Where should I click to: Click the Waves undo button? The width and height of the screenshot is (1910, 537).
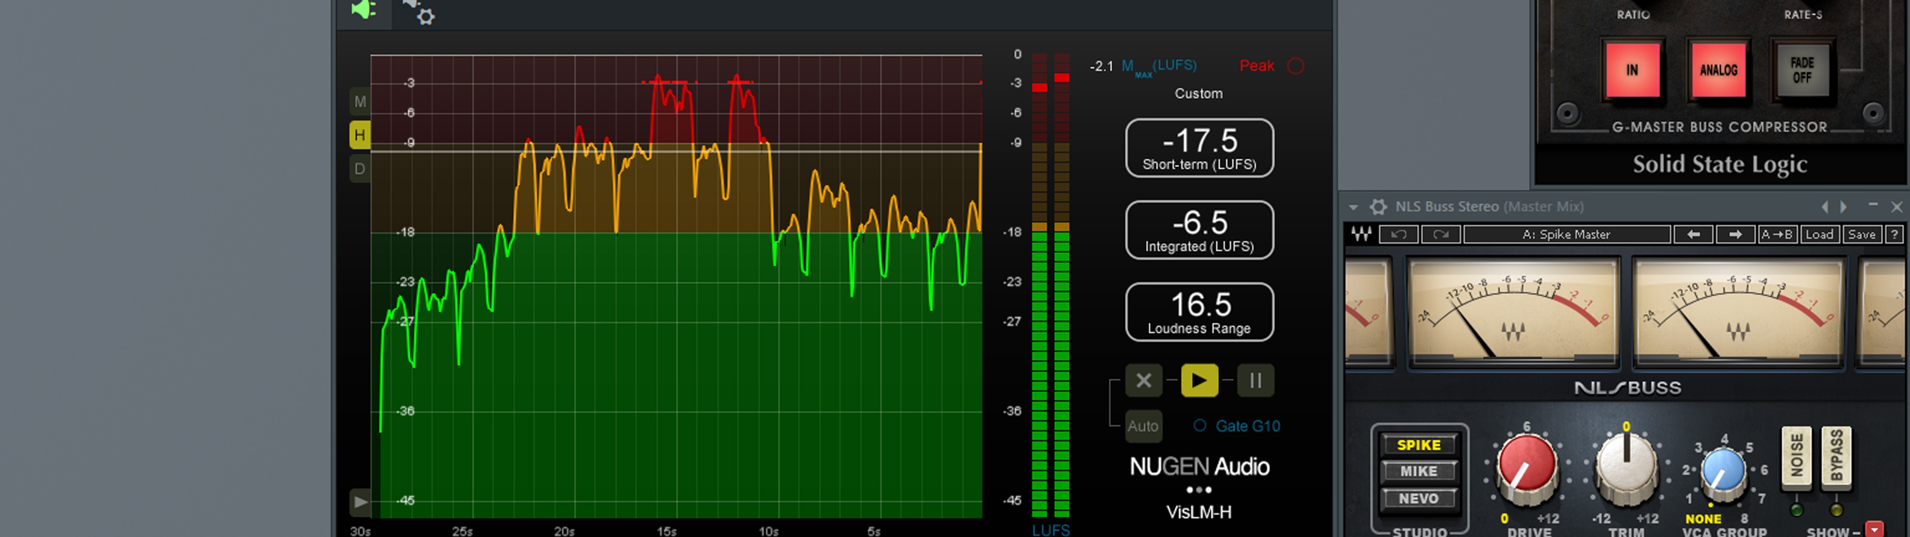(x=1398, y=234)
